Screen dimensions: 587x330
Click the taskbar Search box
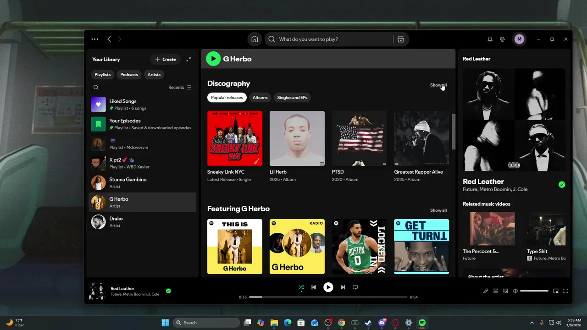206,323
